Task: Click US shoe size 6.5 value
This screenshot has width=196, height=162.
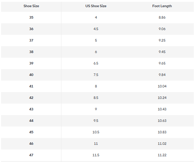Action: pyautogui.click(x=96, y=63)
